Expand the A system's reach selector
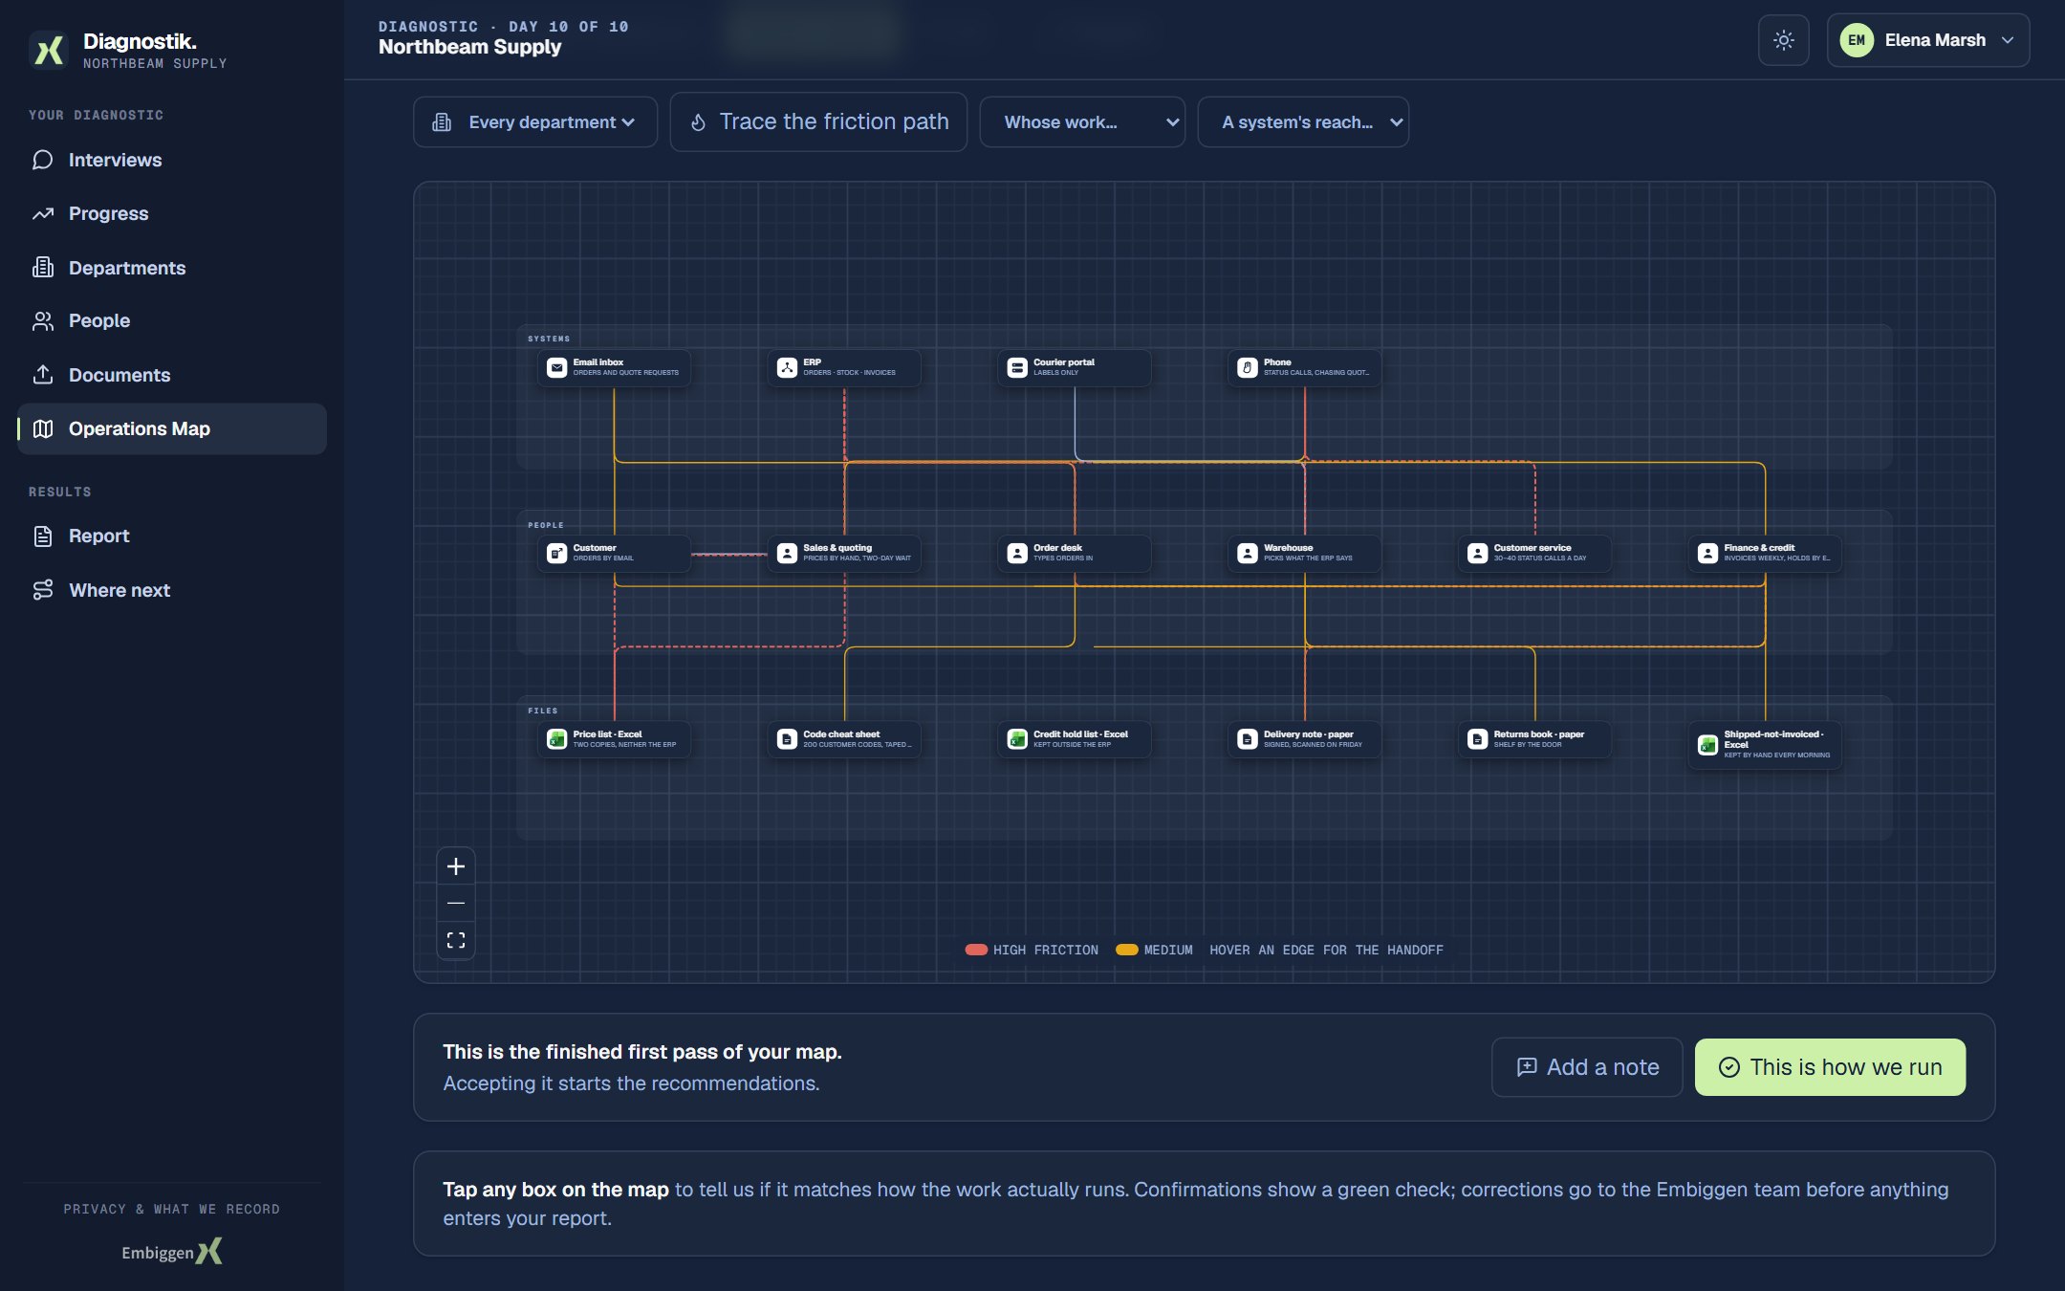2065x1291 pixels. [1303, 122]
